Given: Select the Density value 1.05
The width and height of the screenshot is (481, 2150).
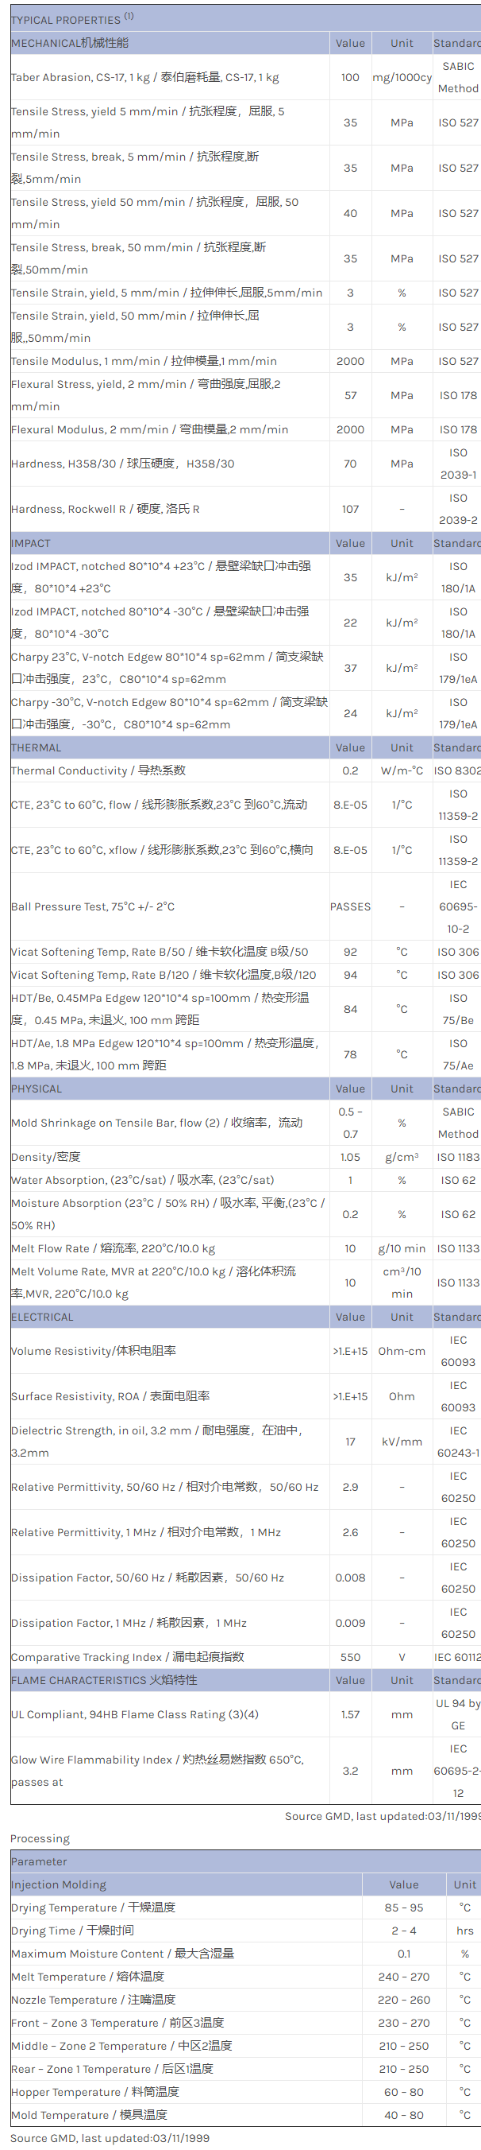Looking at the screenshot, I should [350, 1157].
